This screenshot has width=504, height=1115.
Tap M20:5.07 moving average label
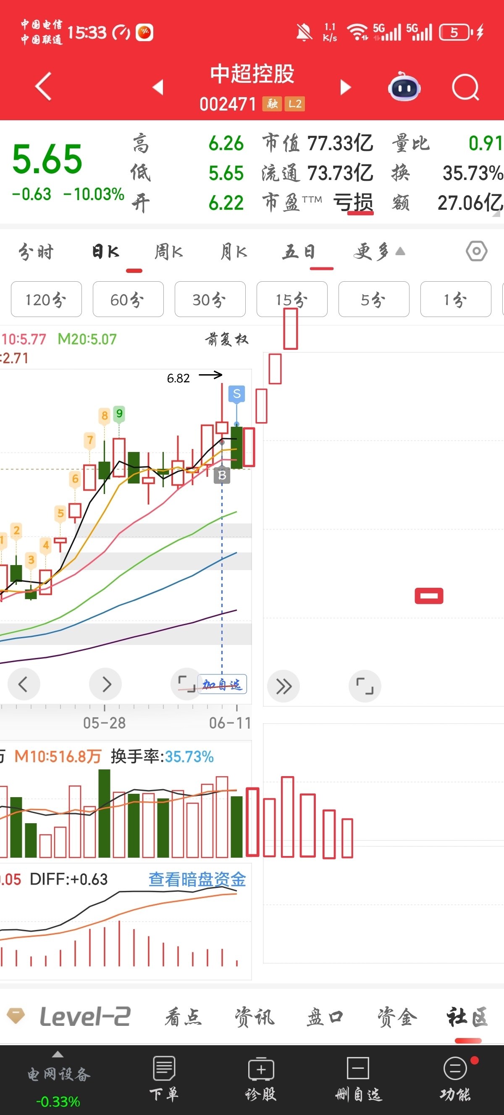pyautogui.click(x=87, y=339)
